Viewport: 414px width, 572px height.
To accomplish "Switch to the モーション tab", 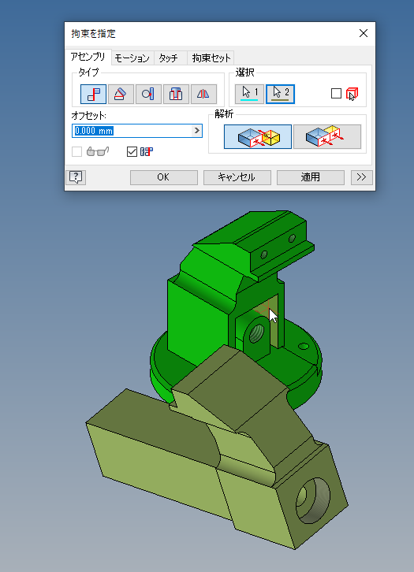I will (132, 58).
